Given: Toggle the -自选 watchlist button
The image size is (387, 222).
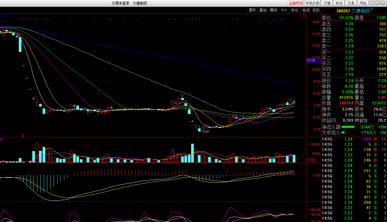Looking at the screenshot, I should tap(305, 10).
